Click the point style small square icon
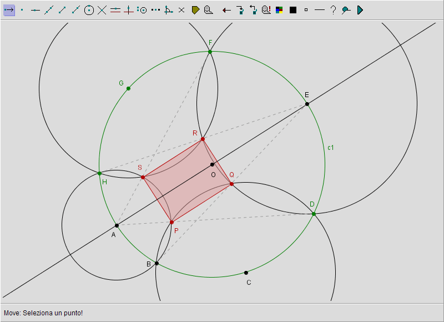The image size is (444, 322). pyautogui.click(x=306, y=10)
